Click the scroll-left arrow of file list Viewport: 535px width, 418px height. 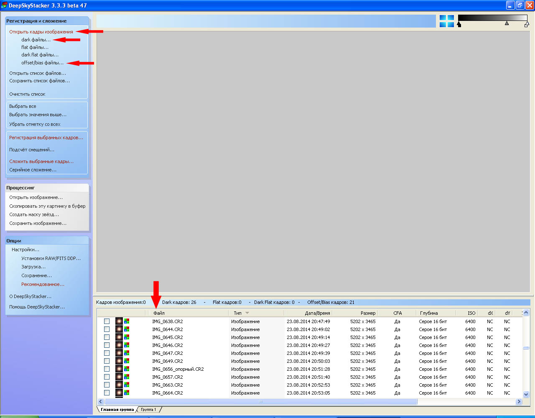100,402
